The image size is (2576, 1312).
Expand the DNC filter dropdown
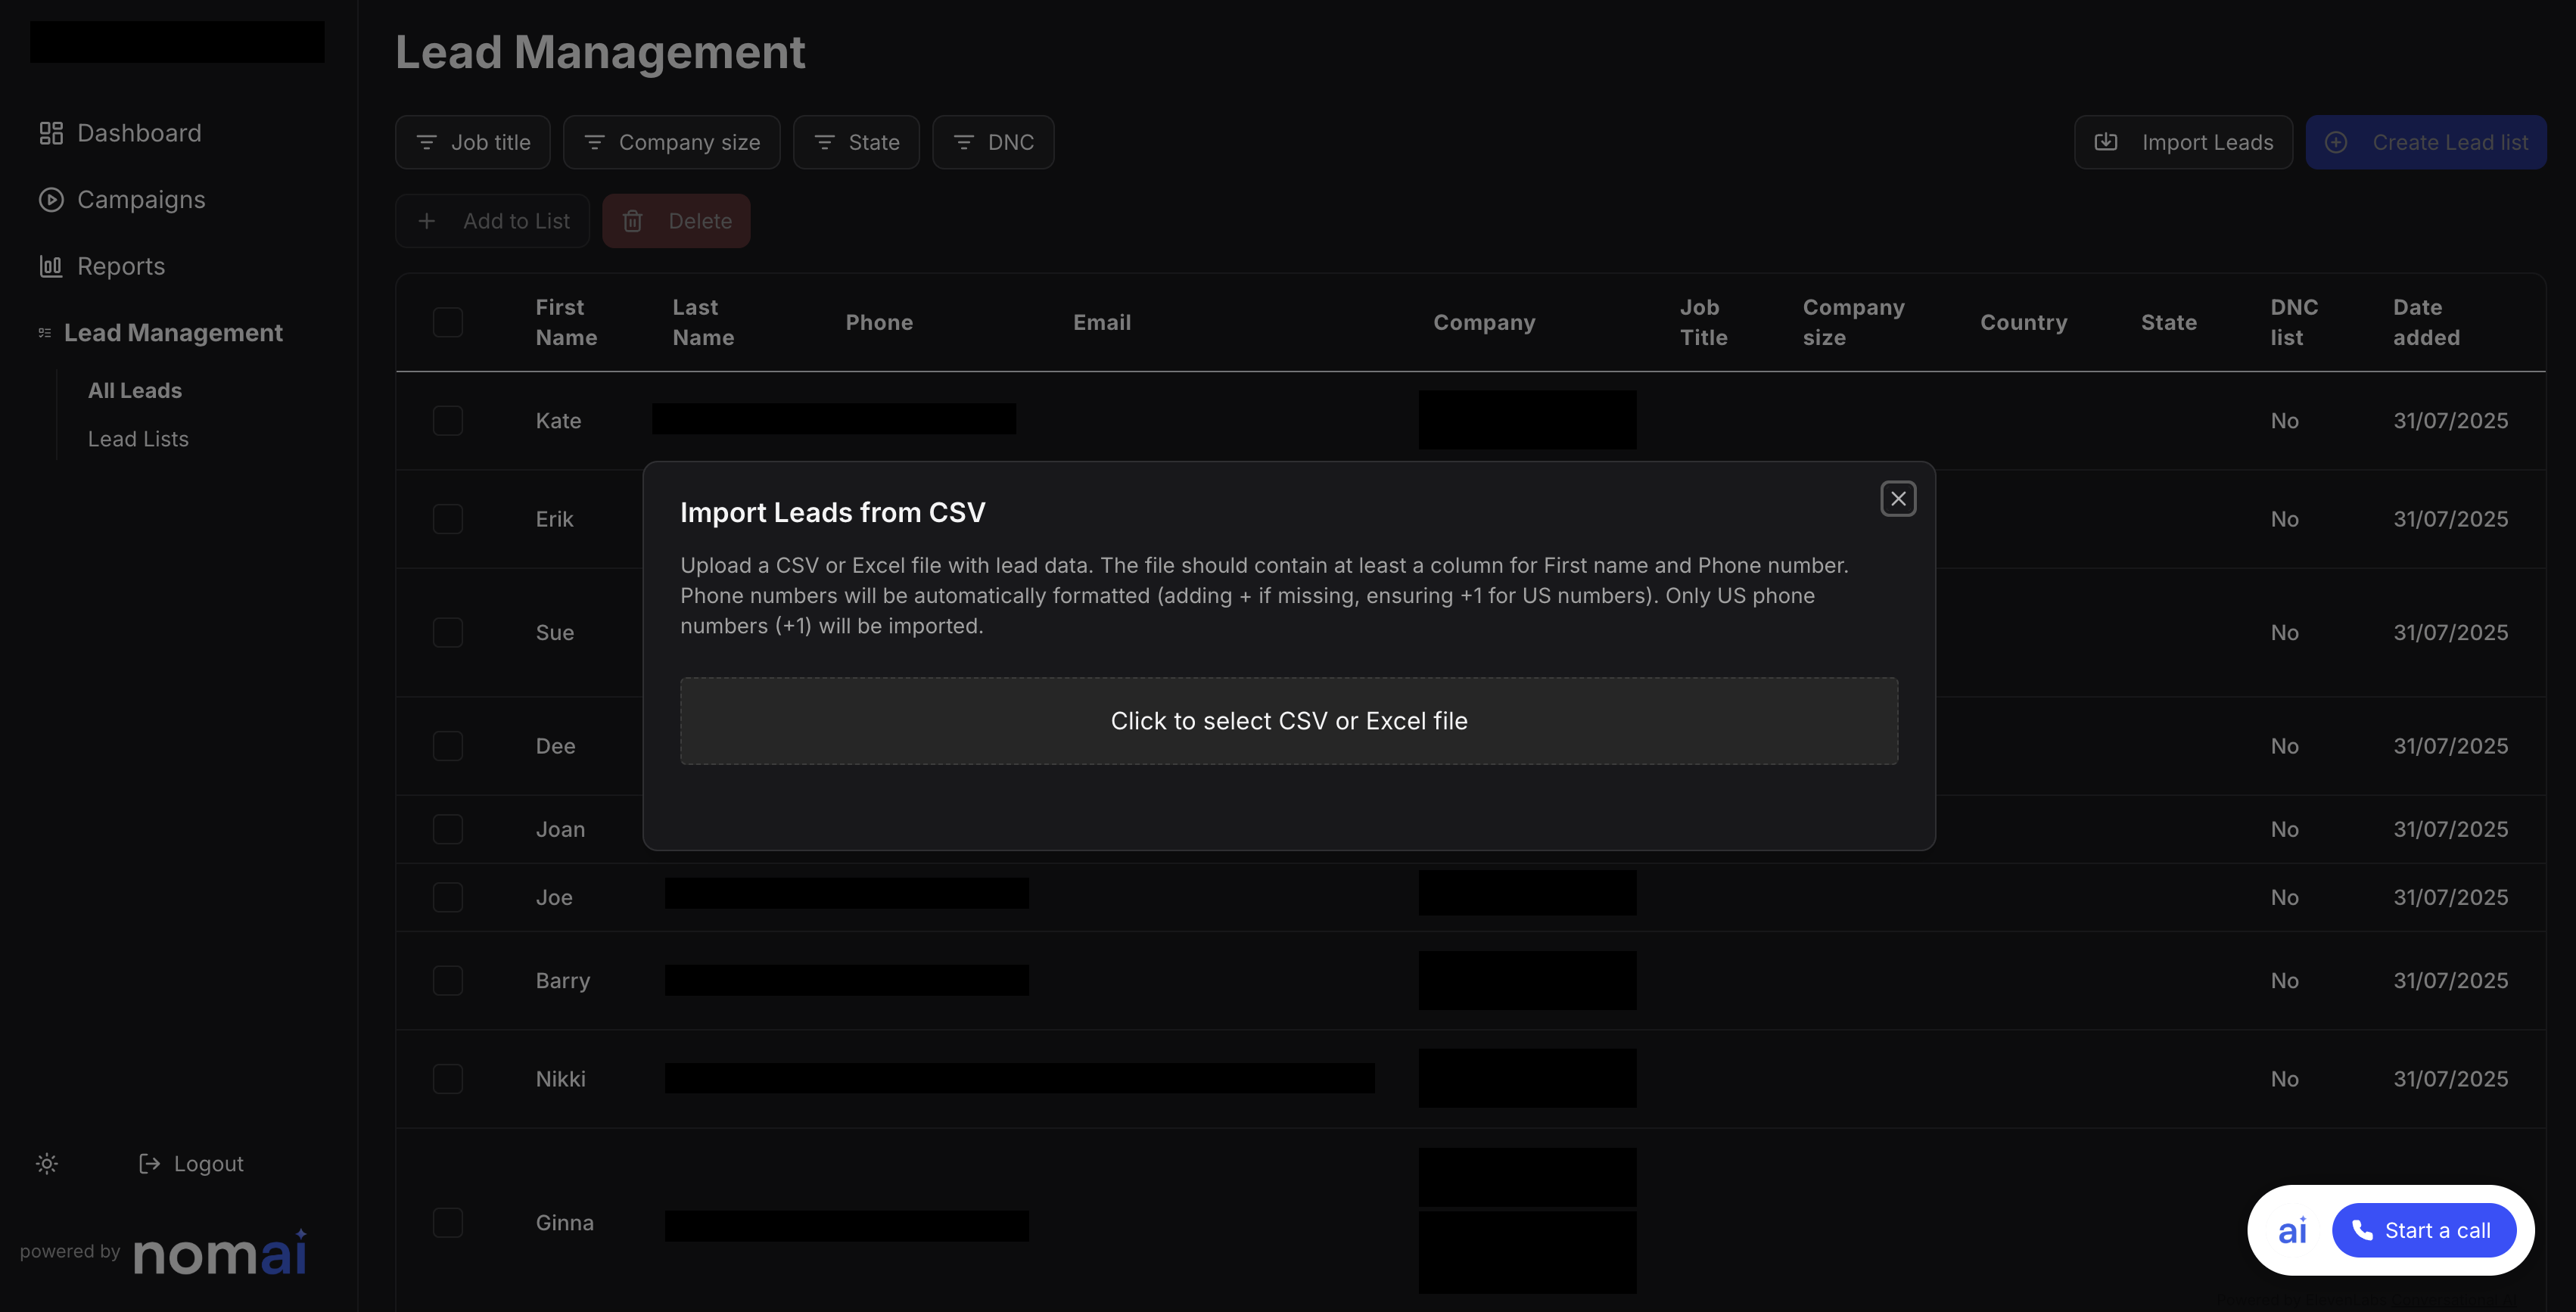[x=992, y=142]
